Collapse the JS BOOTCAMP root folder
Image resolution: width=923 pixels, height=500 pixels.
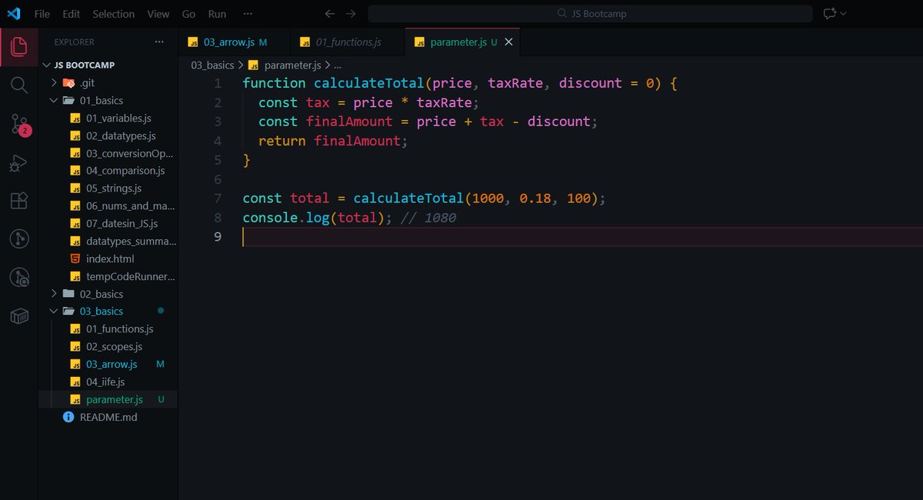point(108,65)
